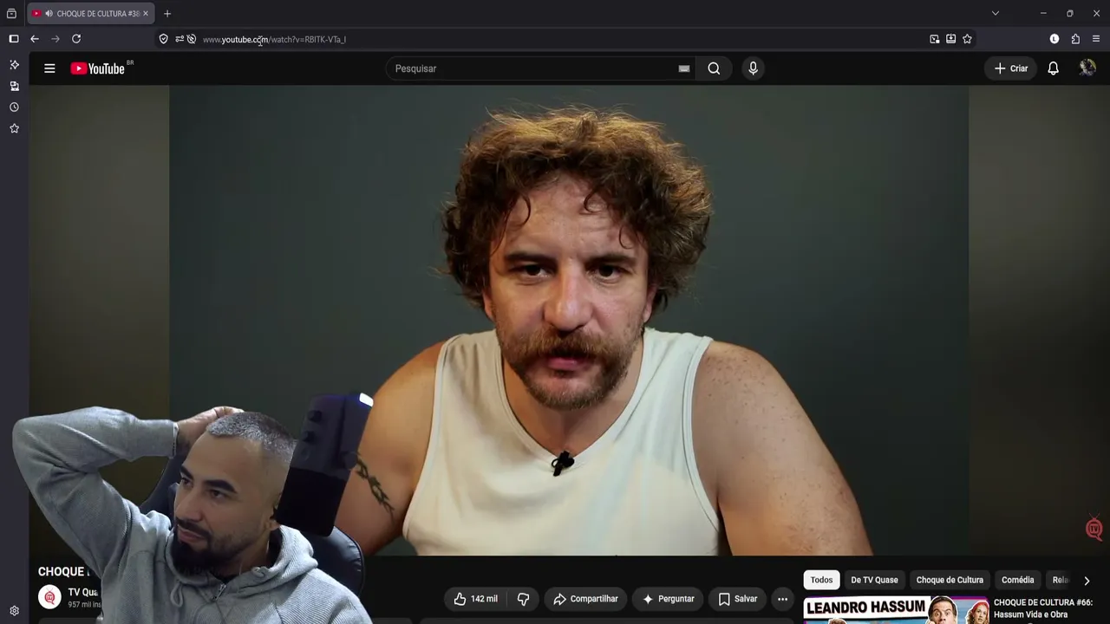Image resolution: width=1110 pixels, height=624 pixels.
Task: Select the De TV Quase chip
Action: point(874,580)
